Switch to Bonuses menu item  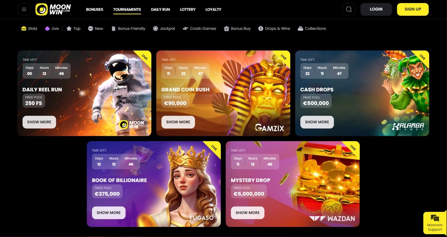pyautogui.click(x=95, y=9)
